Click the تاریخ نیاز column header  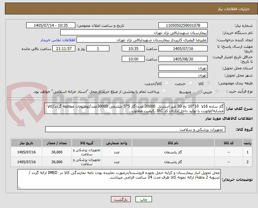(x=26, y=143)
